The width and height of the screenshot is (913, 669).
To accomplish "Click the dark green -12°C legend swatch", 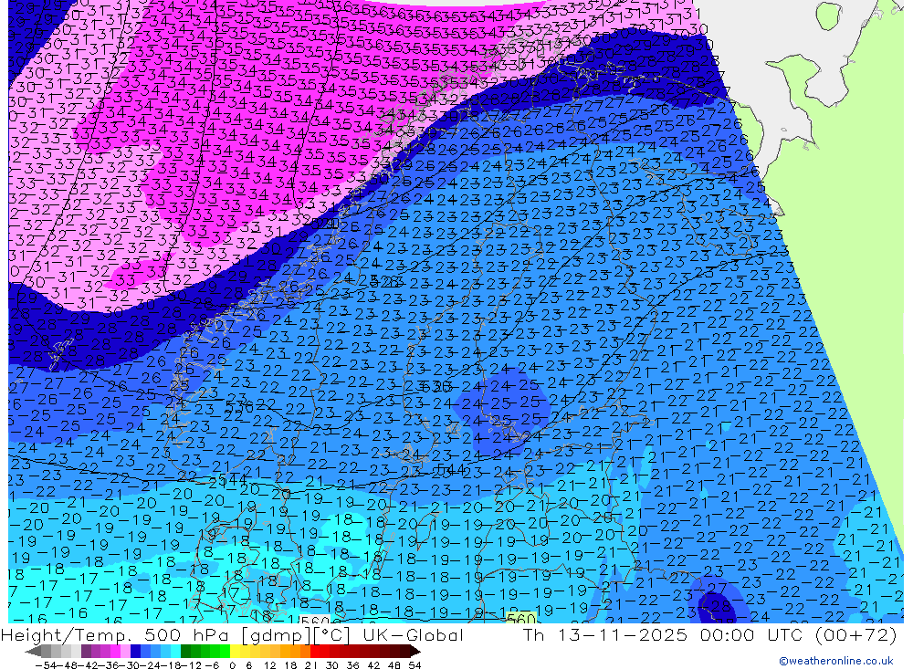I will pos(185,651).
